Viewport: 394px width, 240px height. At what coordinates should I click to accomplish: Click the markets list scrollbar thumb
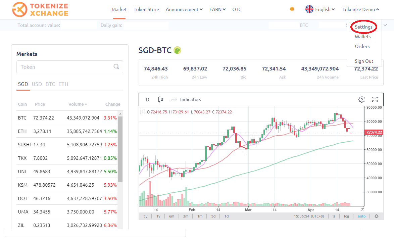(120, 149)
